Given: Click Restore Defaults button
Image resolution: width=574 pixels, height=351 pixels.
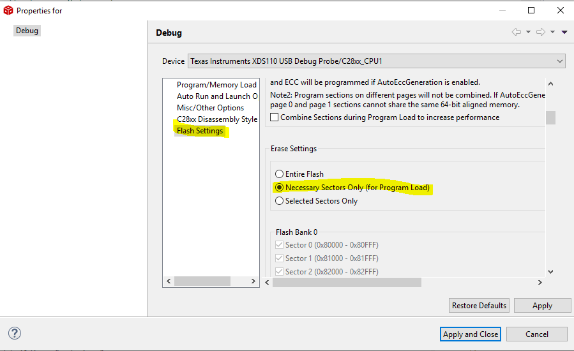Looking at the screenshot, I should [479, 305].
